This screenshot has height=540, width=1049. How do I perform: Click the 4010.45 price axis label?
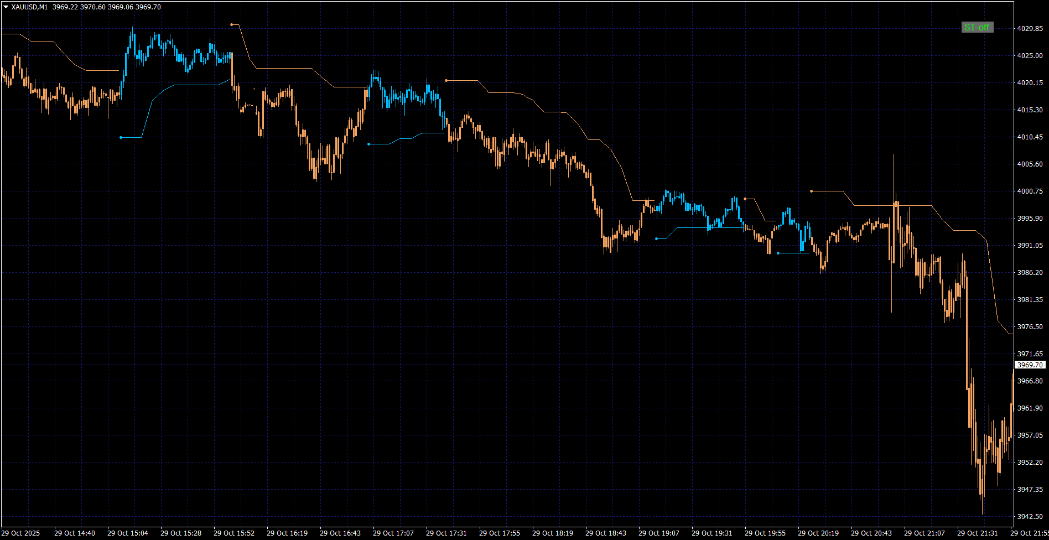pyautogui.click(x=1030, y=137)
